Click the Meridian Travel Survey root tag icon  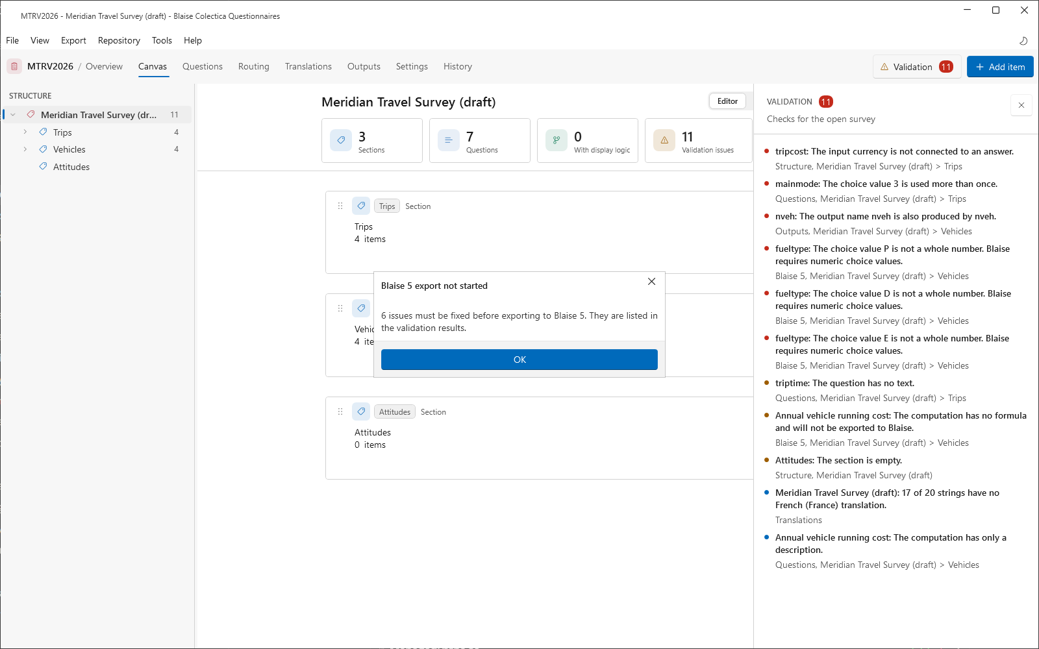click(x=31, y=115)
